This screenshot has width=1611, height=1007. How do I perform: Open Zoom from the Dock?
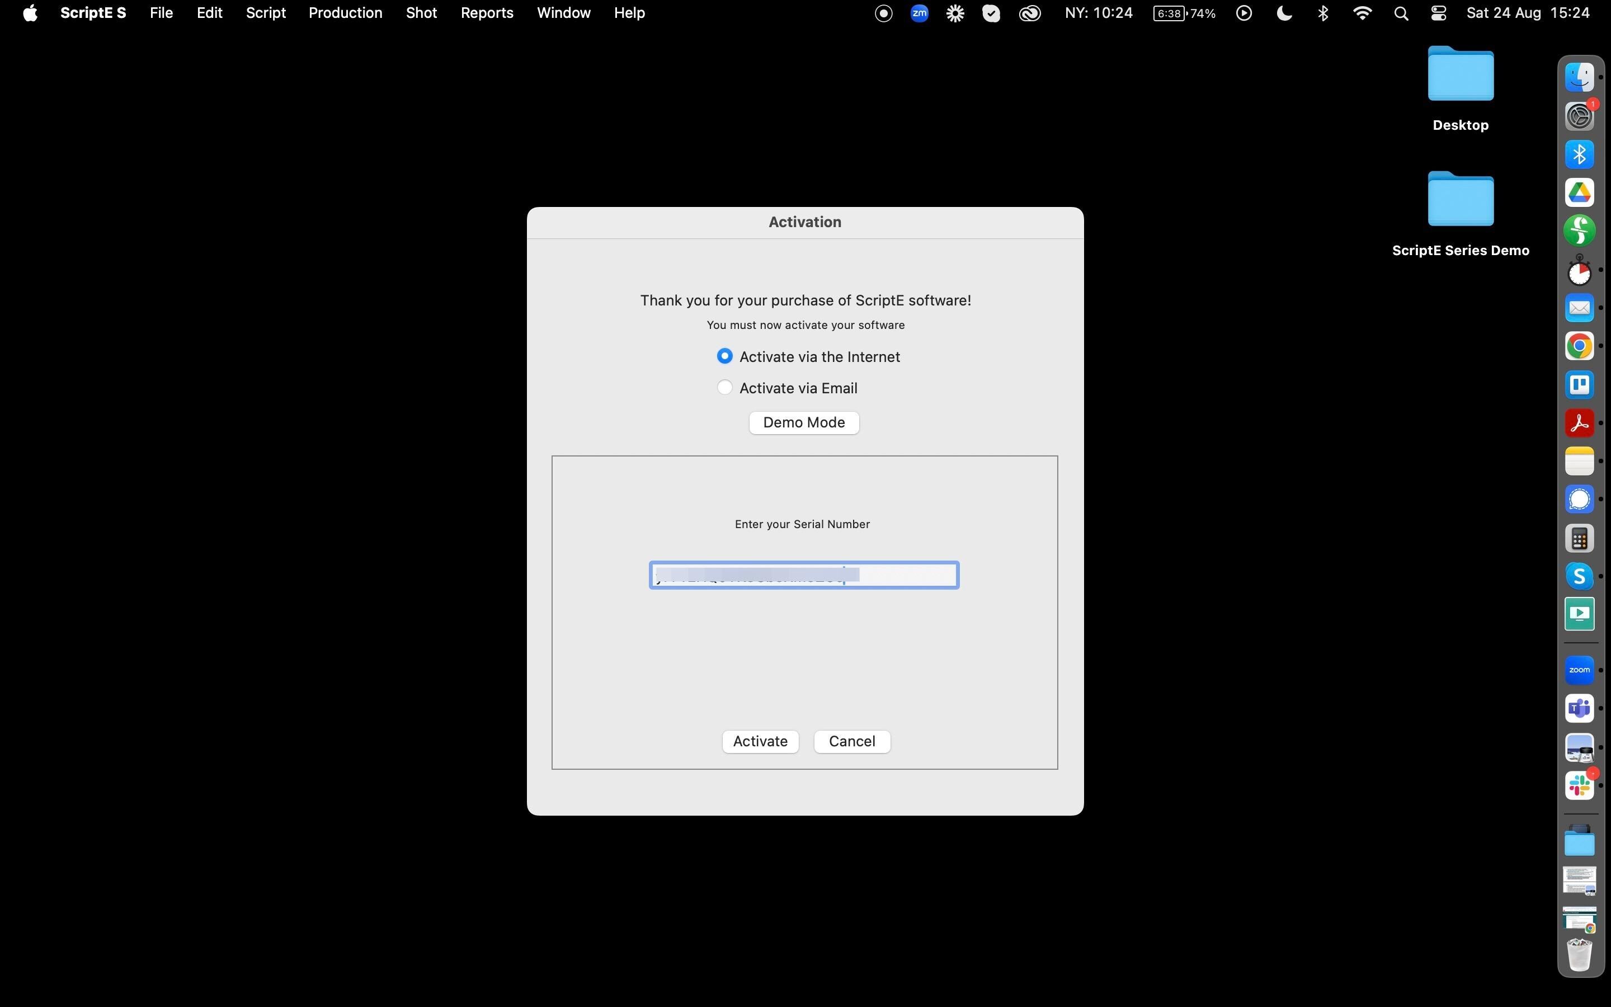tap(1579, 670)
